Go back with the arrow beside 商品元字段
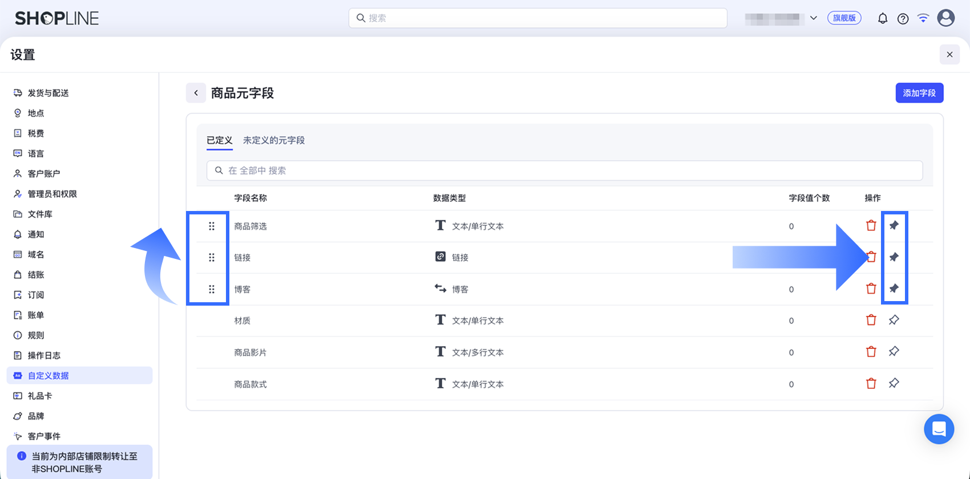 196,93
